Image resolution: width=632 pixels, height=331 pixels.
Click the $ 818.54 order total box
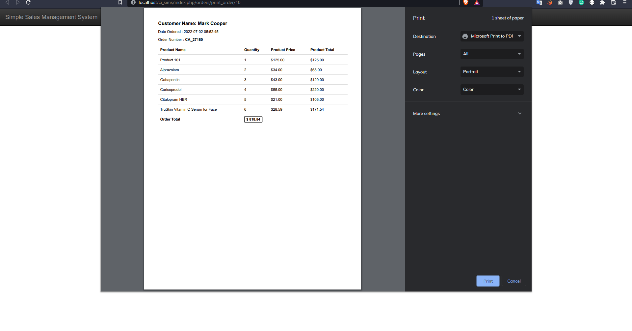click(253, 119)
